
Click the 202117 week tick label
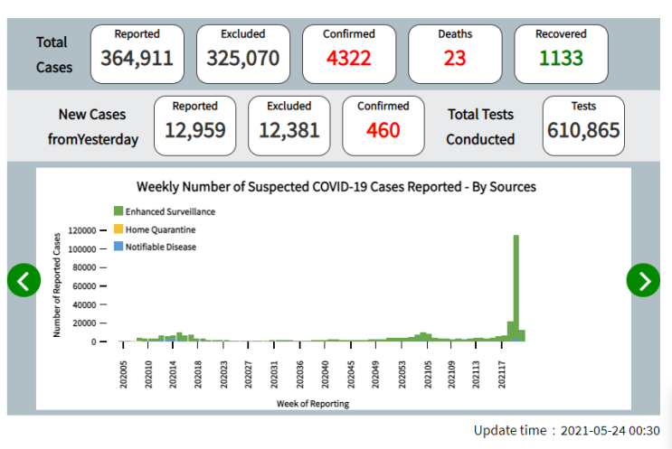pyautogui.click(x=502, y=375)
